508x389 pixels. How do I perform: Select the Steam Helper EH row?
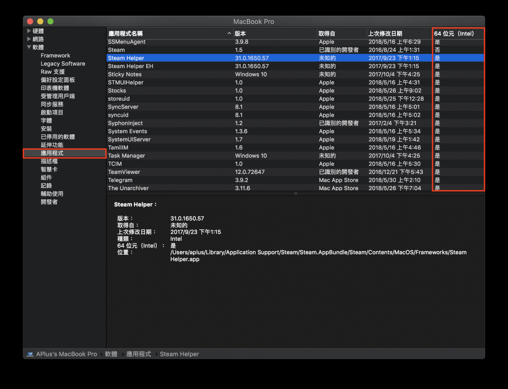(x=295, y=66)
